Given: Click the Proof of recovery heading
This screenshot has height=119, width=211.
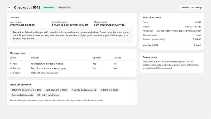Looking at the screenshot, I should [151, 17].
